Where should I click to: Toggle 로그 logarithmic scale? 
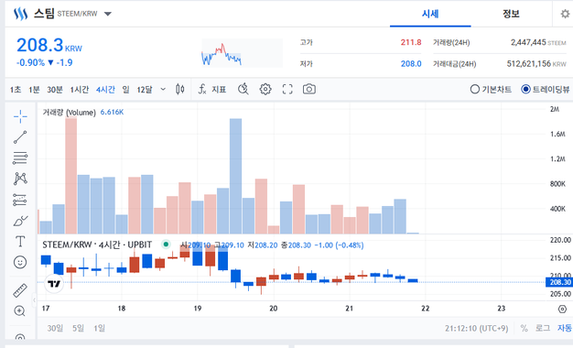click(543, 328)
